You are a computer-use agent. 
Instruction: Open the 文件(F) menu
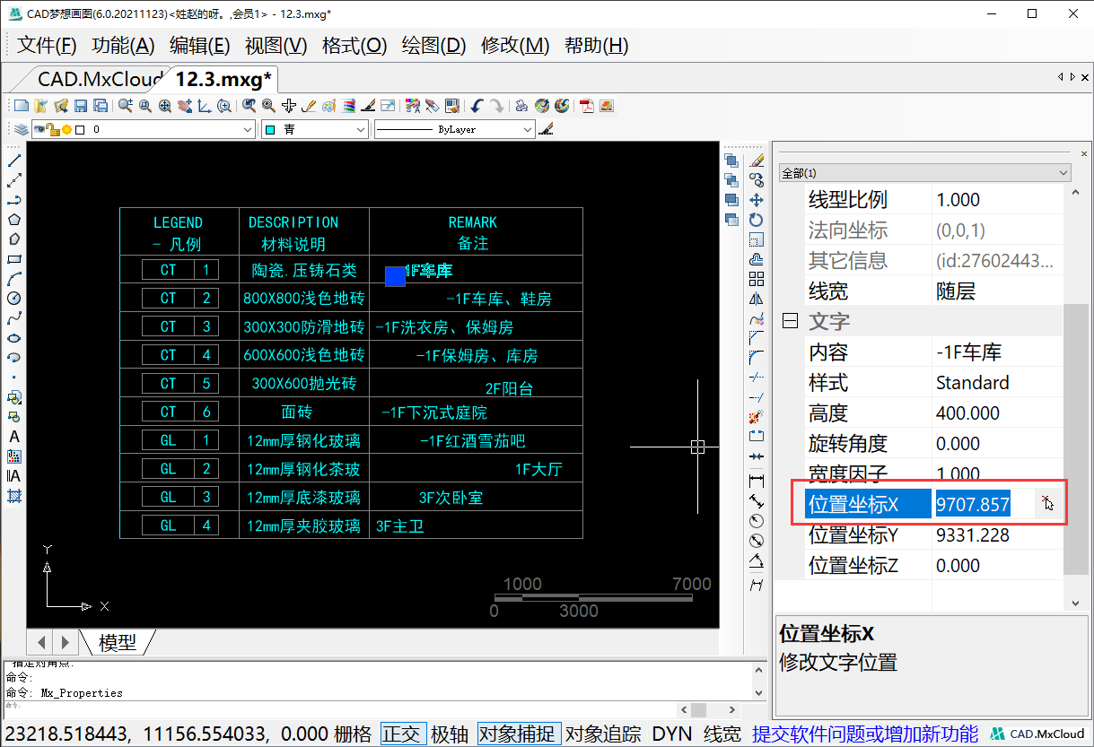coord(48,46)
